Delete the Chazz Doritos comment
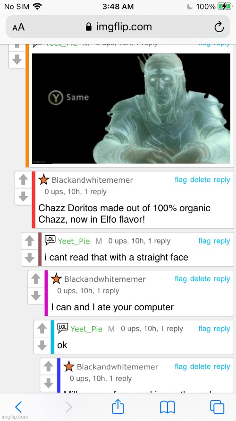The width and height of the screenshot is (236, 421). pos(201,179)
